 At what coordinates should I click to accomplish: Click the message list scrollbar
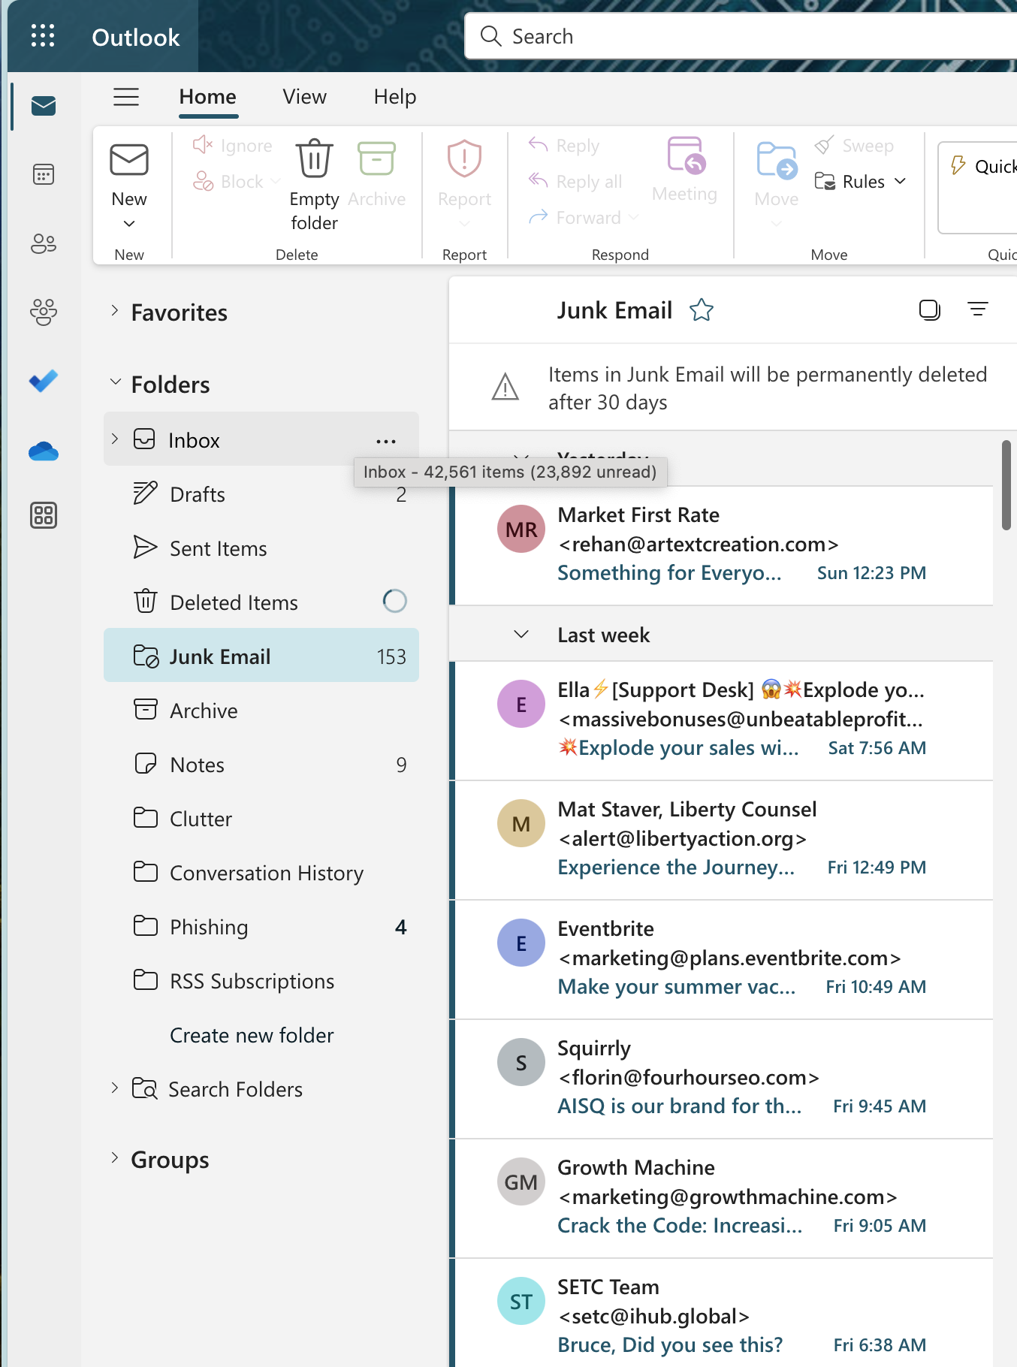(1006, 486)
